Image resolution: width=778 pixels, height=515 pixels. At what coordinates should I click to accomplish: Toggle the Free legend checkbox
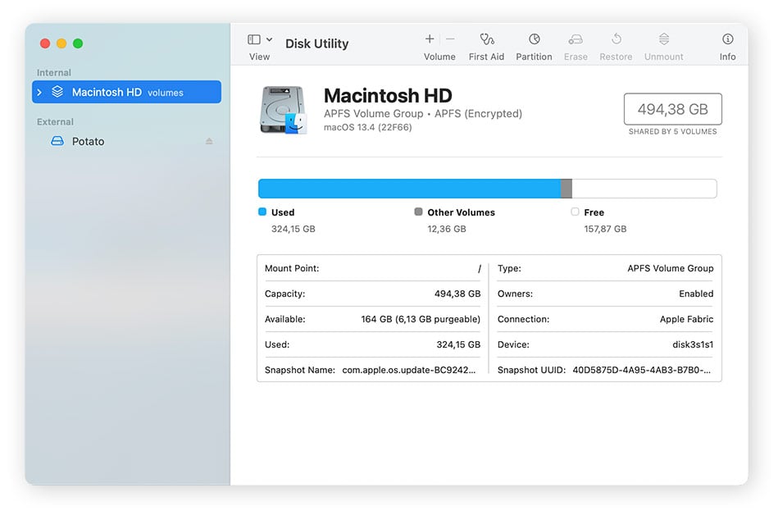[x=575, y=212]
